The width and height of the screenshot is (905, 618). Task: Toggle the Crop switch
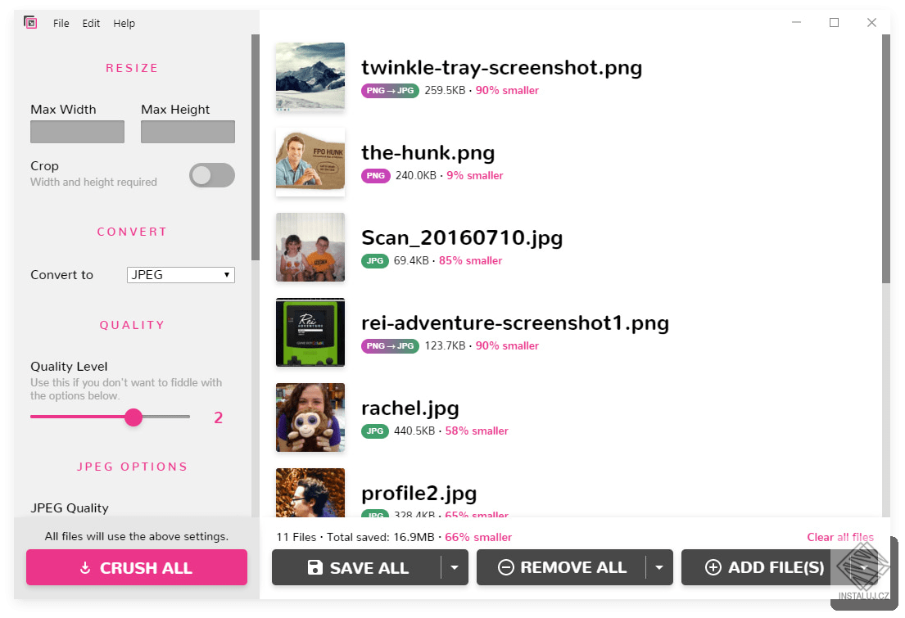click(212, 175)
